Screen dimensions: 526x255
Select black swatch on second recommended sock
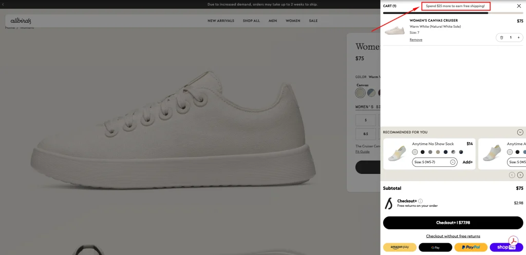pos(518,152)
